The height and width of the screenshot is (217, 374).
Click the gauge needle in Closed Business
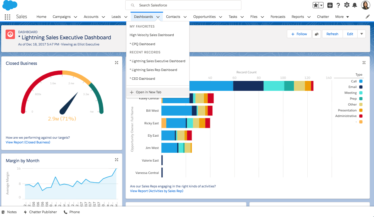coord(69,103)
